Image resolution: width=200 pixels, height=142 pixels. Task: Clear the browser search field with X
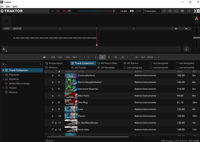pyautogui.click(x=41, y=64)
